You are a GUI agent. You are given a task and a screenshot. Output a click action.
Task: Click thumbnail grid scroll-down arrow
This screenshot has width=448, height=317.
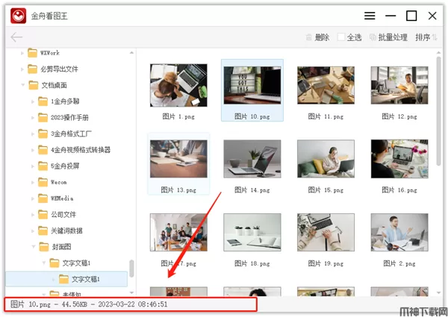(438, 292)
